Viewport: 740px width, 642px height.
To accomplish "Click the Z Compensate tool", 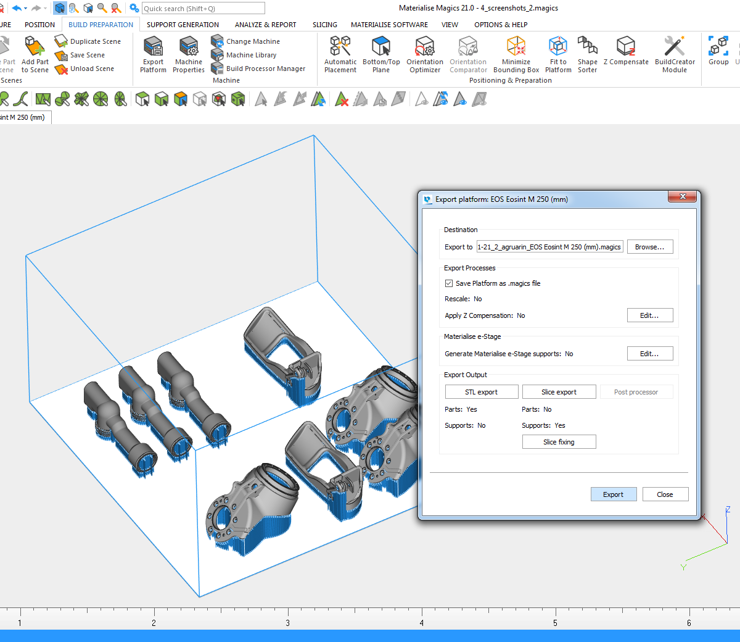I will pyautogui.click(x=626, y=51).
